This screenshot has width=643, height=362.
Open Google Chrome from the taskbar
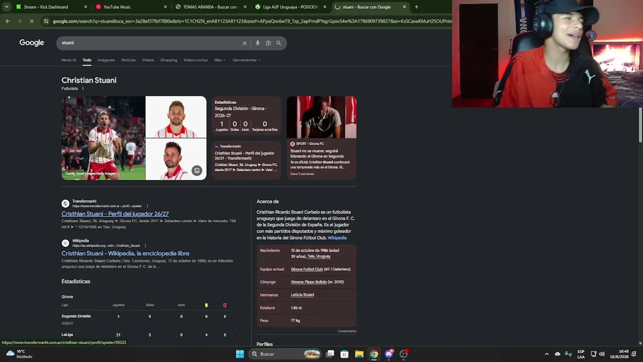pos(374,354)
